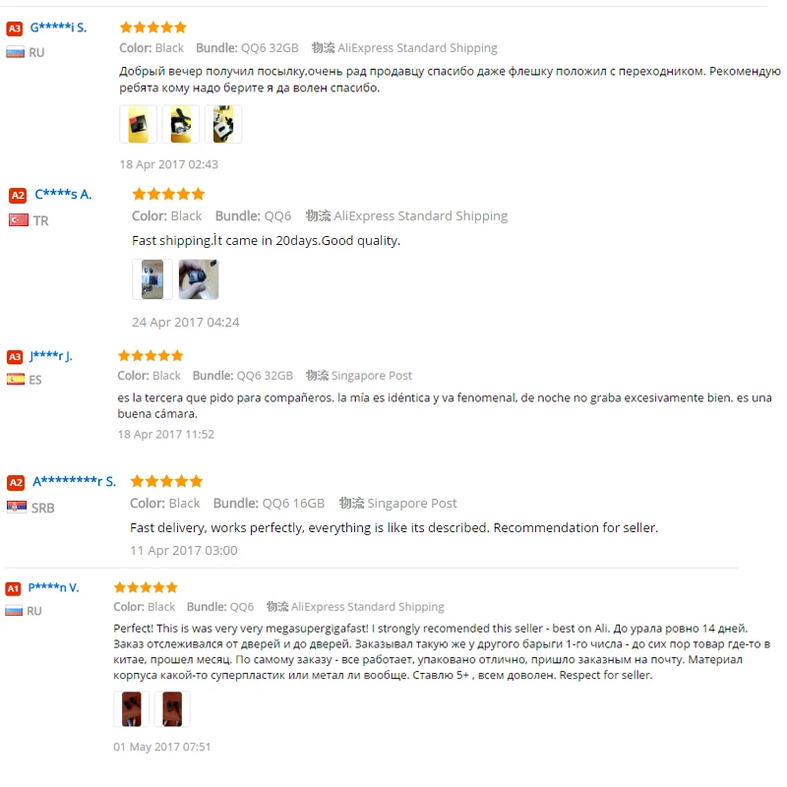Click the Spanish flag icon beside ES
The height and width of the screenshot is (787, 787).
[x=16, y=379]
